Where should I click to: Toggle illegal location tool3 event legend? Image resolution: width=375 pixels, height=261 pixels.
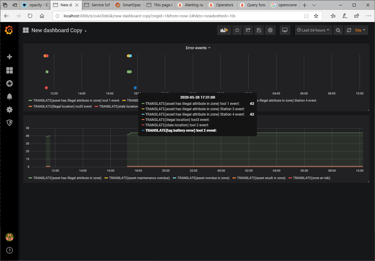(62, 106)
